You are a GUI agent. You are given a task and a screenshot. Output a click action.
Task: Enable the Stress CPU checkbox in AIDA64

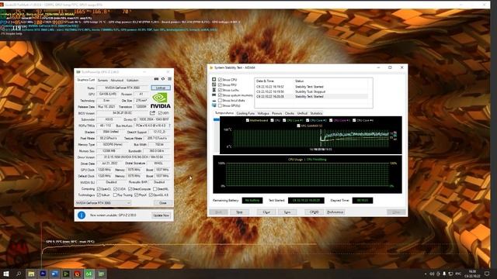pyautogui.click(x=220, y=80)
